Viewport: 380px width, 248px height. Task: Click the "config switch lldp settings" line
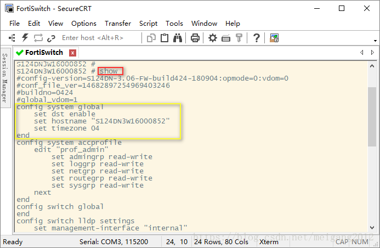(76, 221)
